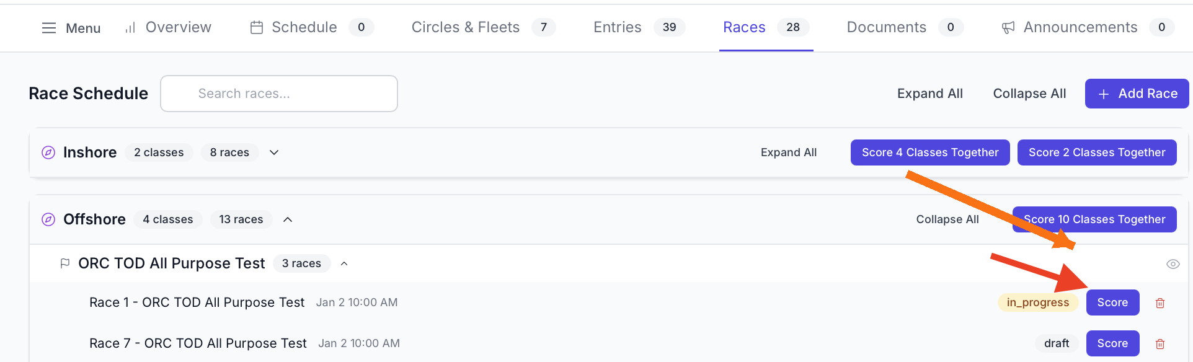The image size is (1193, 362).
Task: Delete Race 7 with trash icon
Action: (1160, 344)
